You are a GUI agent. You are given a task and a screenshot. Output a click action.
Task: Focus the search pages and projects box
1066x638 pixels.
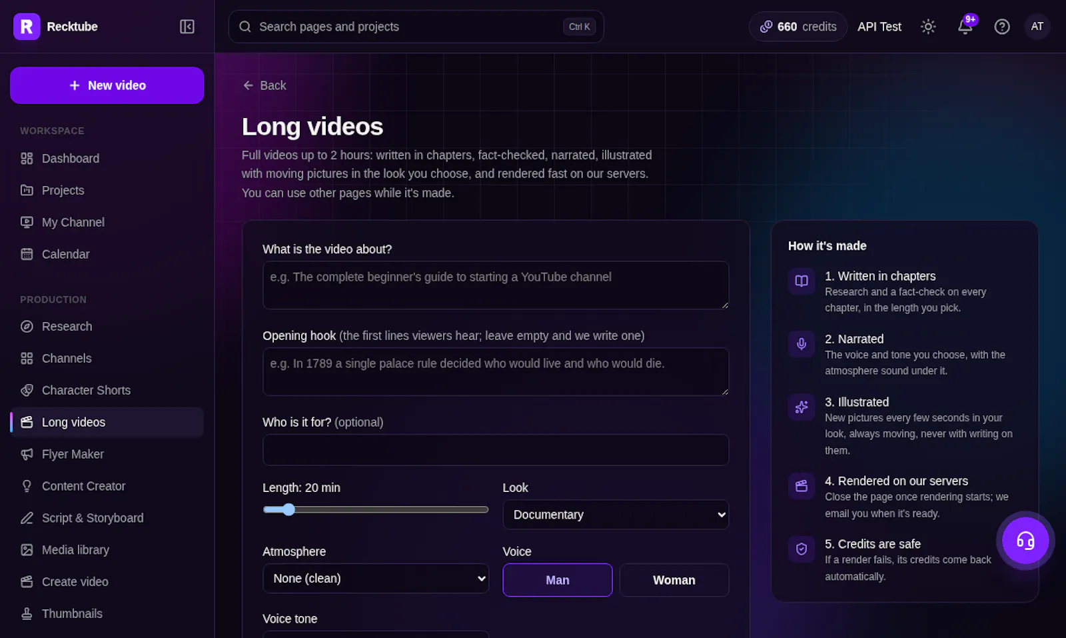click(416, 27)
